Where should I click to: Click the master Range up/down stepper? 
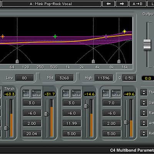click(144, 113)
